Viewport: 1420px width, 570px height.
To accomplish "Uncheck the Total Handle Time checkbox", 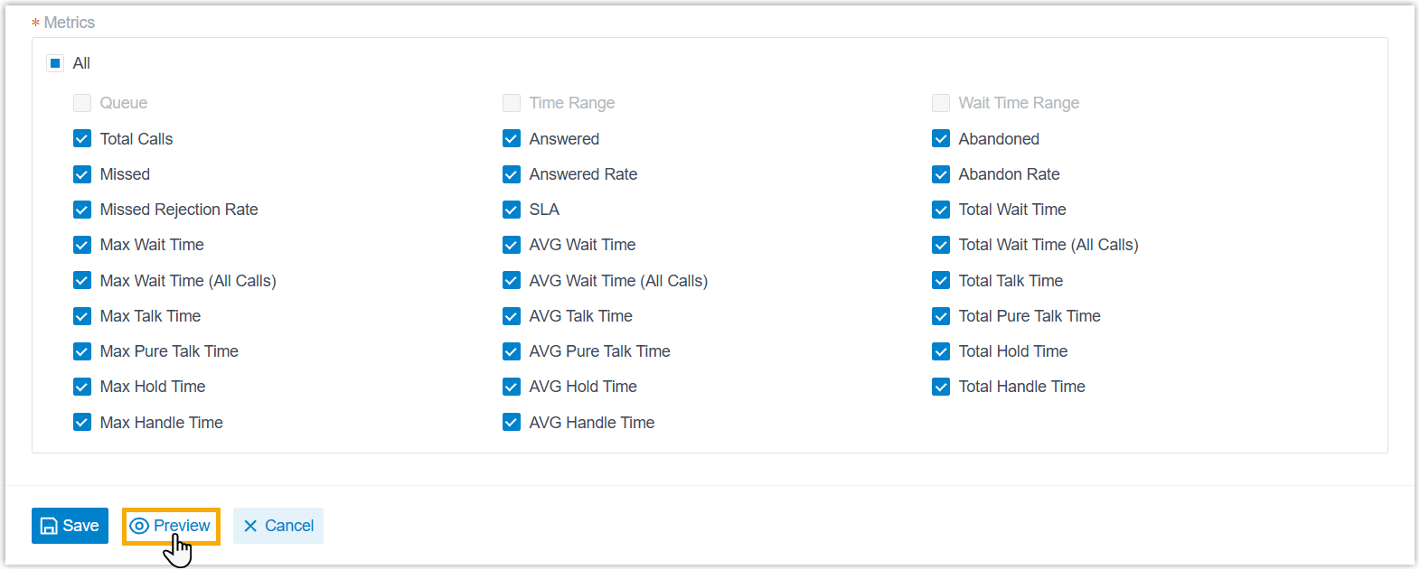I will [941, 387].
